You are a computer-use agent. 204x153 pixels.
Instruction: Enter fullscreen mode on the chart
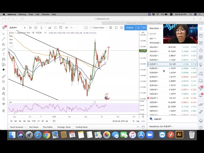pyautogui.click(x=116, y=28)
